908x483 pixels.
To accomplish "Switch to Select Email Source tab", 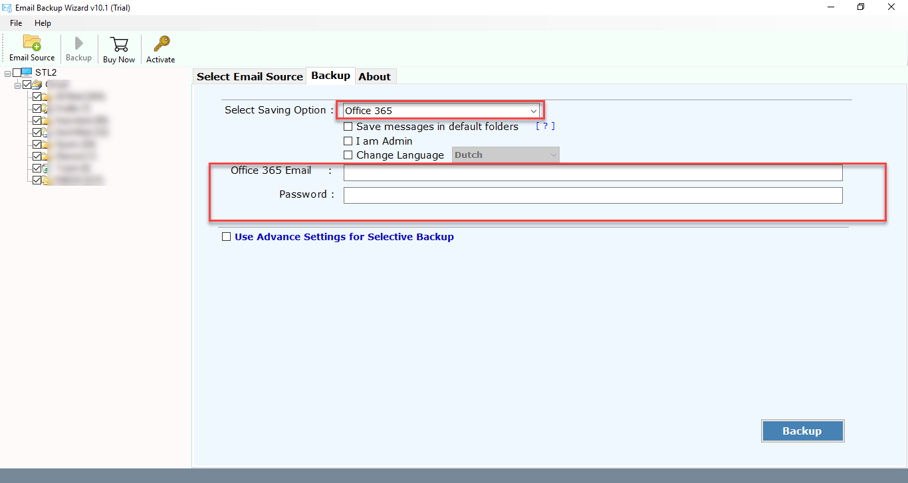I will pos(250,76).
